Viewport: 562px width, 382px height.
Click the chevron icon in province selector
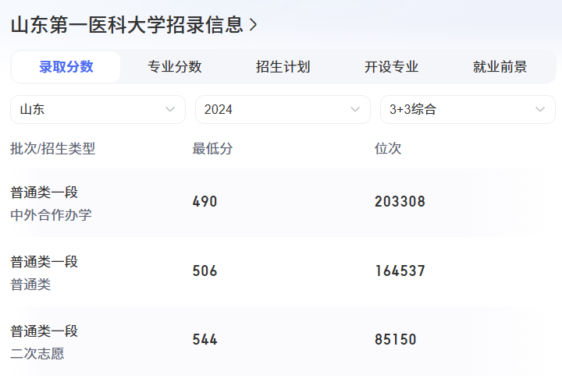[170, 109]
